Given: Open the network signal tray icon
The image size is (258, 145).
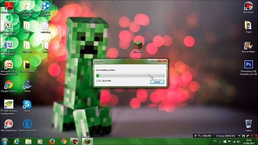Looking at the screenshot, I should click(234, 141).
